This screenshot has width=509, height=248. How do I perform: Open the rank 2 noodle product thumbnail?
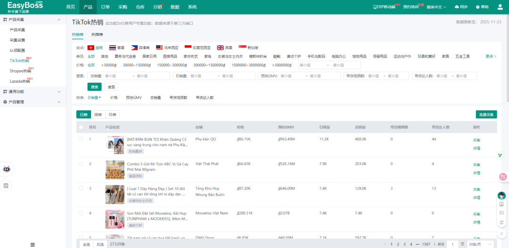point(115,170)
